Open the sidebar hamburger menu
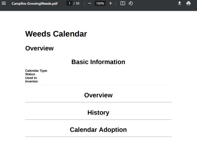197x141 pixels. click(x=4, y=3)
